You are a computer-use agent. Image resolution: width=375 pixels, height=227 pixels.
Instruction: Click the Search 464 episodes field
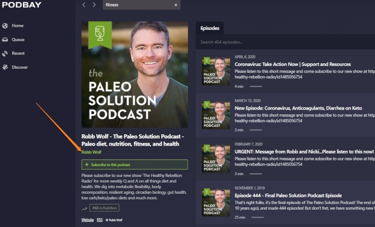pos(285,42)
